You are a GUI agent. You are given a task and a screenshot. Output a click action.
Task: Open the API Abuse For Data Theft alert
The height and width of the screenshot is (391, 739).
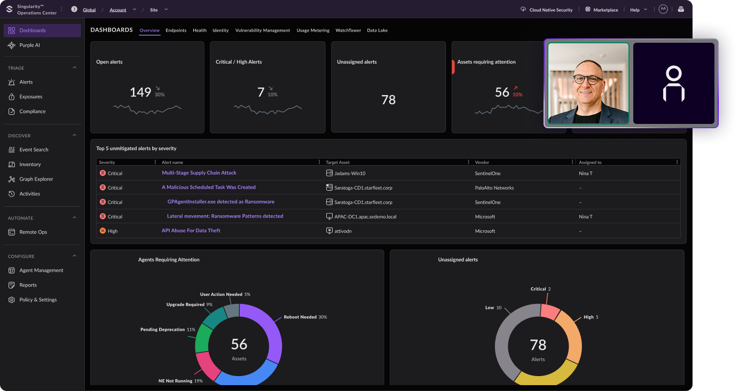[x=191, y=231]
